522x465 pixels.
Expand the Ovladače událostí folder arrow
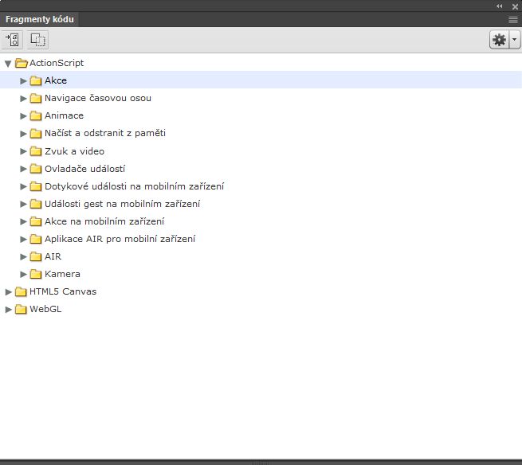(x=24, y=169)
